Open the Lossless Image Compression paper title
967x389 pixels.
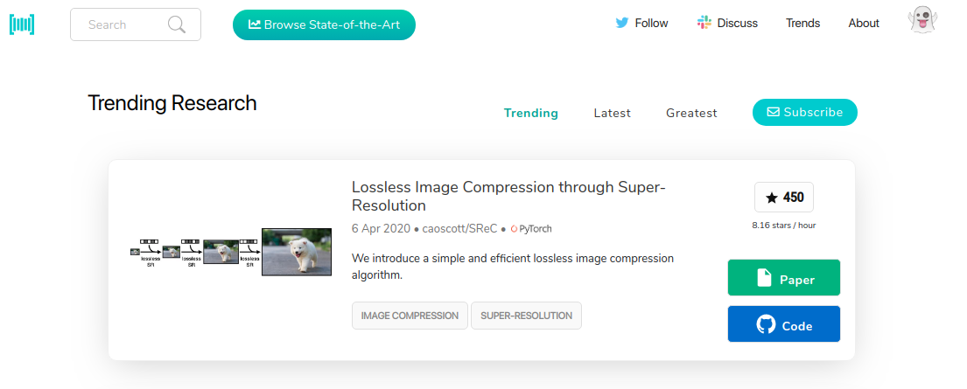click(508, 196)
